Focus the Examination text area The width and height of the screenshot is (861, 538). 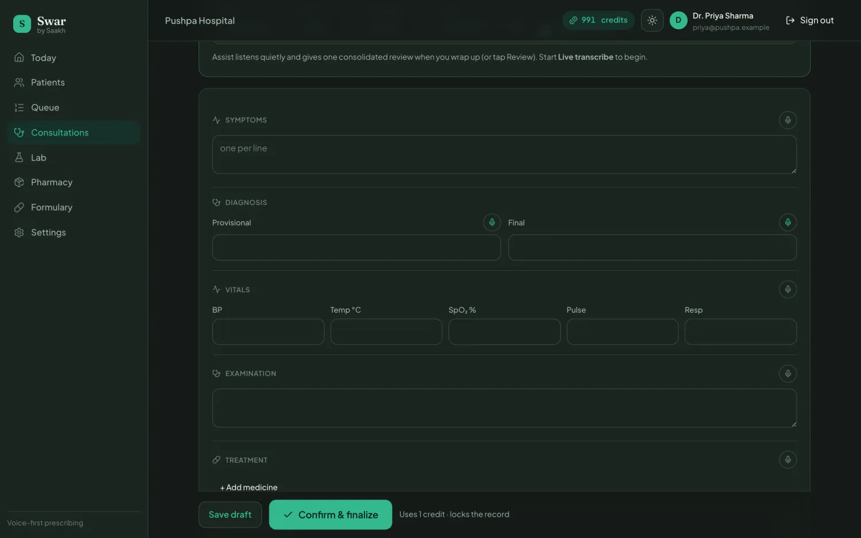coord(504,408)
